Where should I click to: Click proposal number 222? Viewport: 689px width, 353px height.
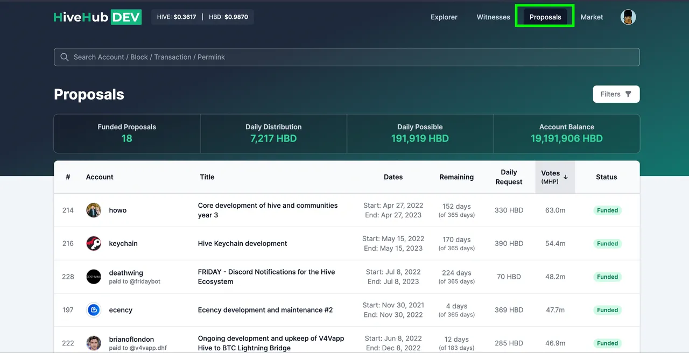pyautogui.click(x=68, y=343)
